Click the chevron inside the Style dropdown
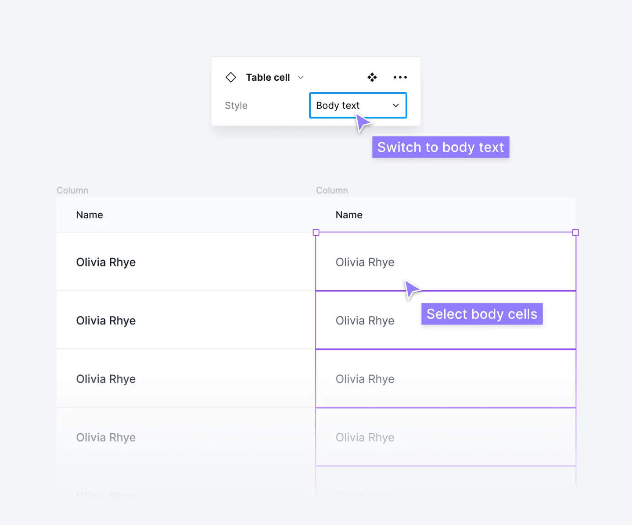The image size is (632, 525). (395, 105)
